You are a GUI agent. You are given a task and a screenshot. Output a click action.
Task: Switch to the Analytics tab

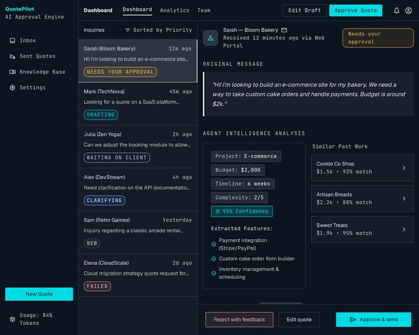pyautogui.click(x=175, y=11)
